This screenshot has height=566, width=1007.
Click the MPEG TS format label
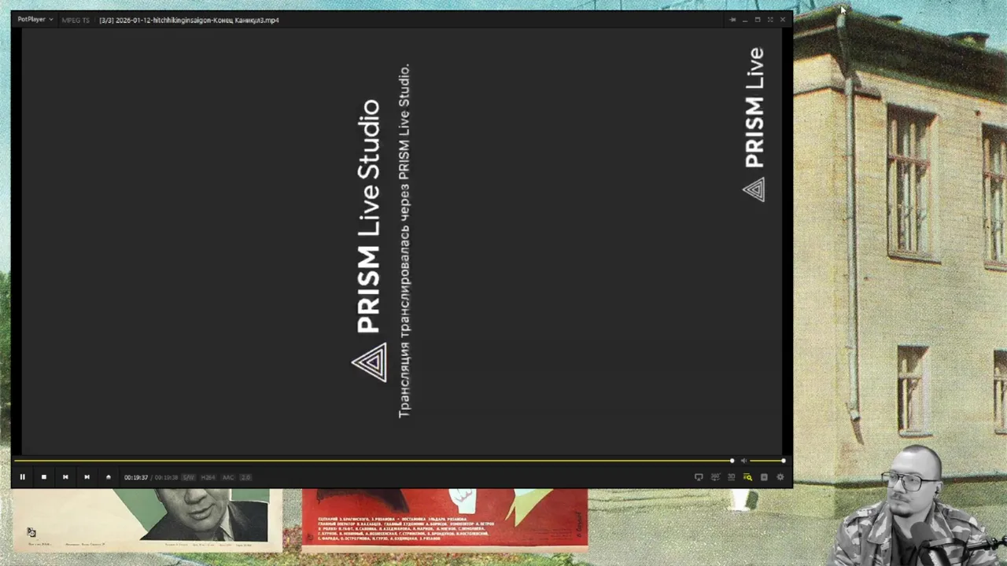coord(76,20)
